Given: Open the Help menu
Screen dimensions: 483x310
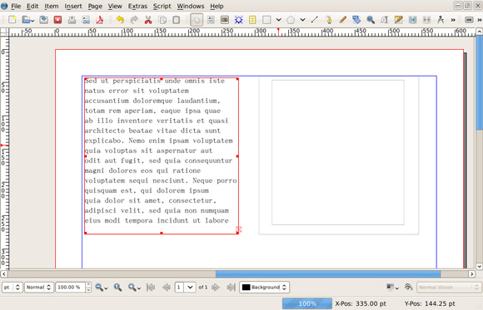Looking at the screenshot, I should point(217,6).
